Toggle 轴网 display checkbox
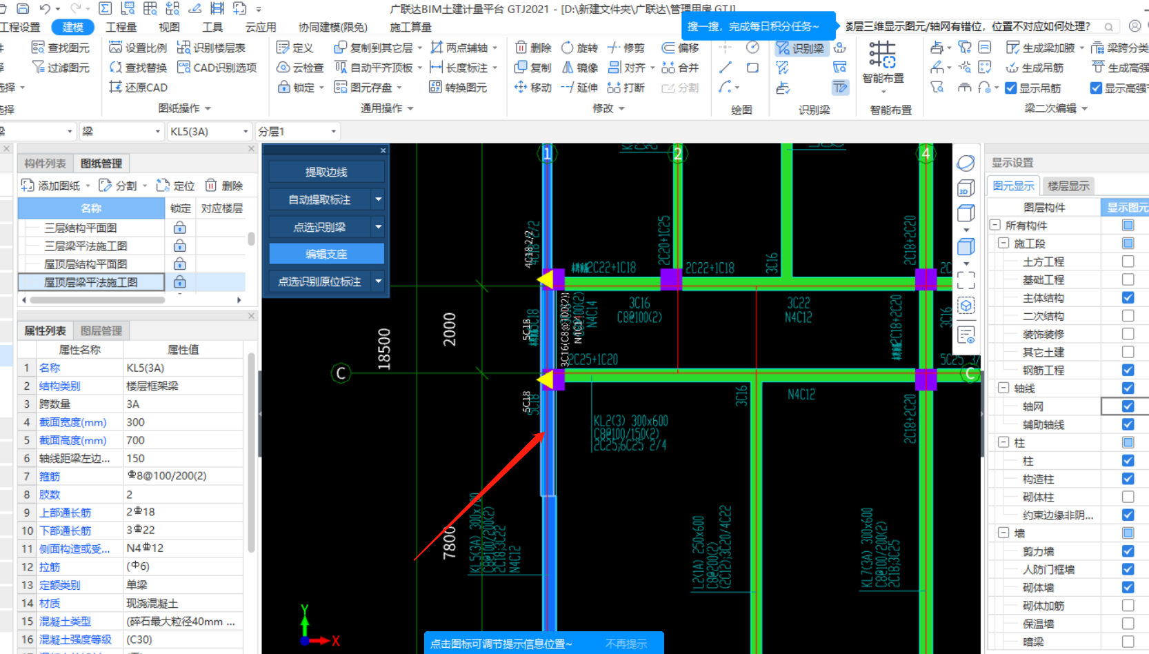The height and width of the screenshot is (654, 1149). click(x=1128, y=406)
